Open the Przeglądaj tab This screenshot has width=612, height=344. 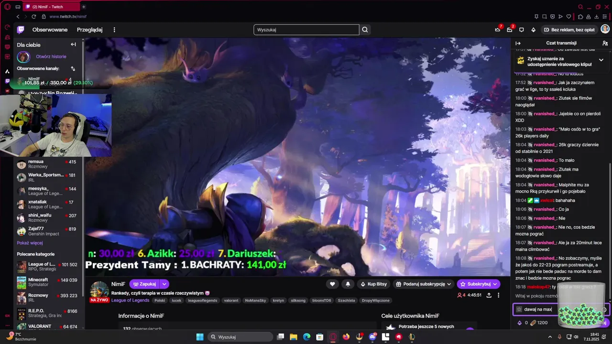[89, 30]
